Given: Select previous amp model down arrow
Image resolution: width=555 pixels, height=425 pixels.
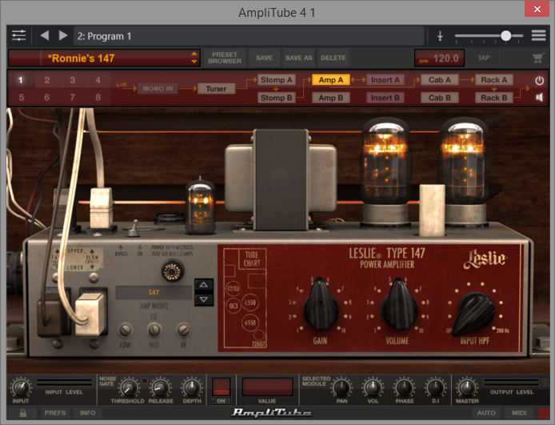Looking at the screenshot, I should click(203, 299).
